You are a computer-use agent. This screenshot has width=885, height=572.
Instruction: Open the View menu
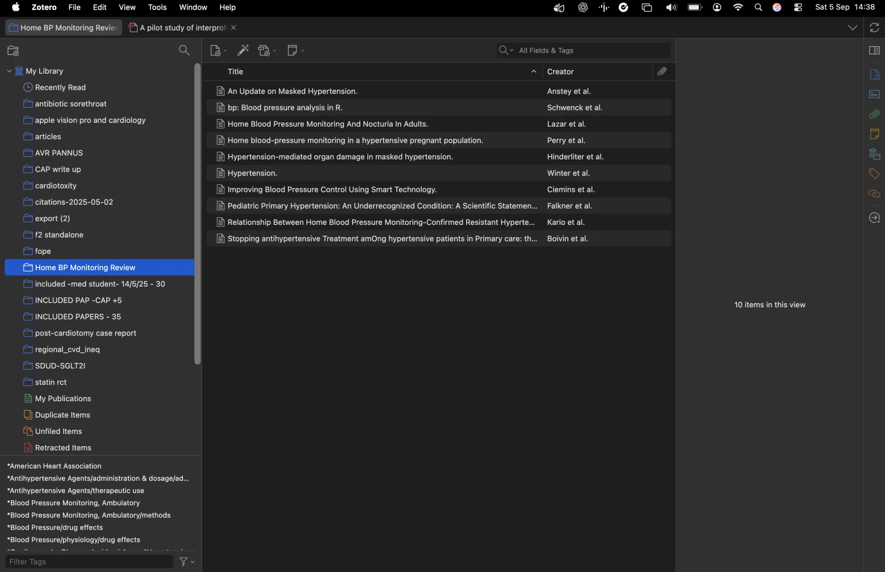coord(127,7)
